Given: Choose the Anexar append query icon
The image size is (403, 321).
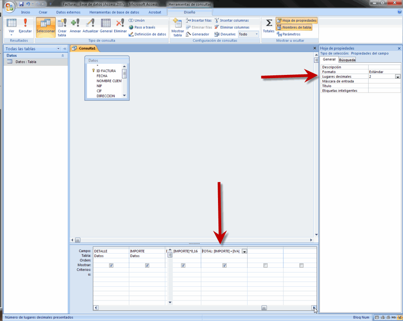Looking at the screenshot, I should (75, 26).
